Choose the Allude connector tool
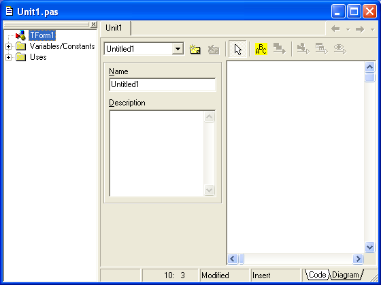 coord(280,48)
